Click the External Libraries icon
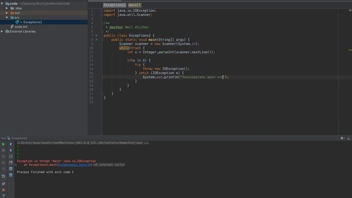 tap(7, 31)
